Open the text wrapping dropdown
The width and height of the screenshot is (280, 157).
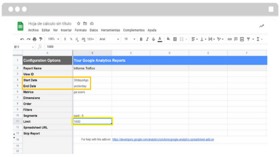(x=212, y=39)
